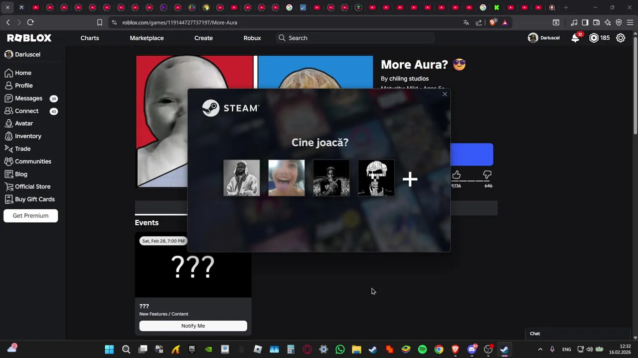Open WhatsApp from taskbar
Image resolution: width=638 pixels, height=358 pixels.
coord(340,350)
